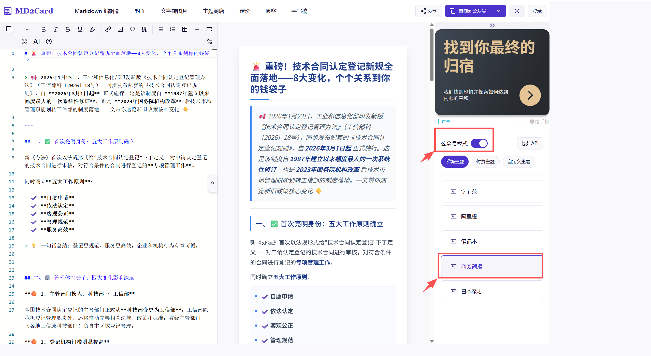Apply strikethrough formatting
This screenshot has width=651, height=356.
(x=68, y=30)
